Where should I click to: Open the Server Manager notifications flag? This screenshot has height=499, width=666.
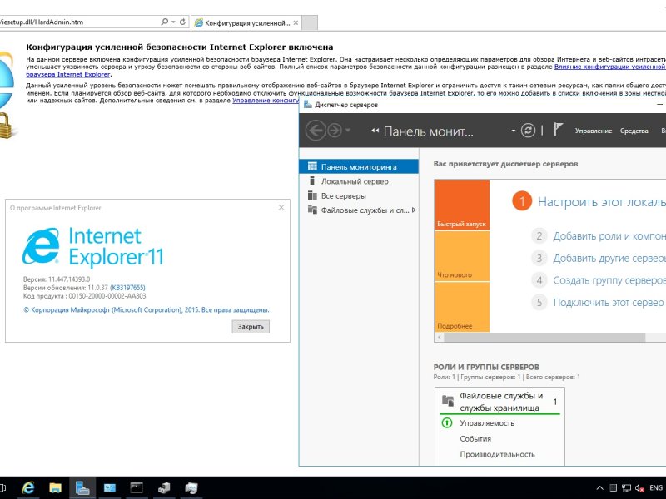558,130
